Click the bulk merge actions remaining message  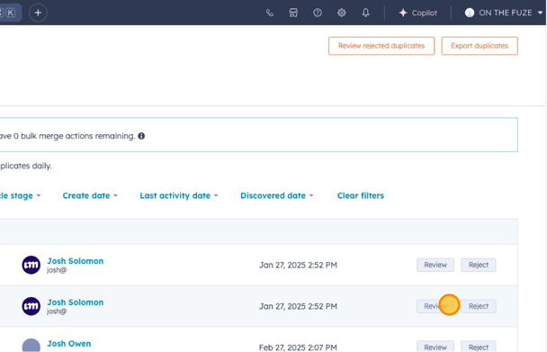tap(67, 136)
